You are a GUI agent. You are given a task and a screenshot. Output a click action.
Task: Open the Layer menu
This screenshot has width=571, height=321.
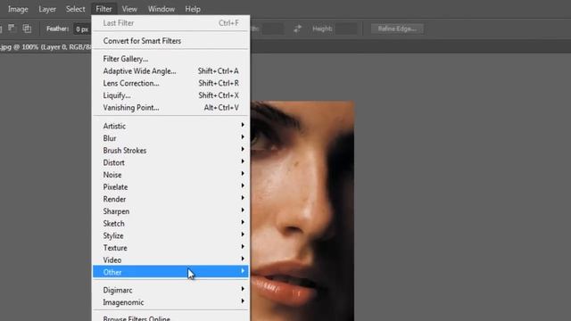pyautogui.click(x=47, y=9)
